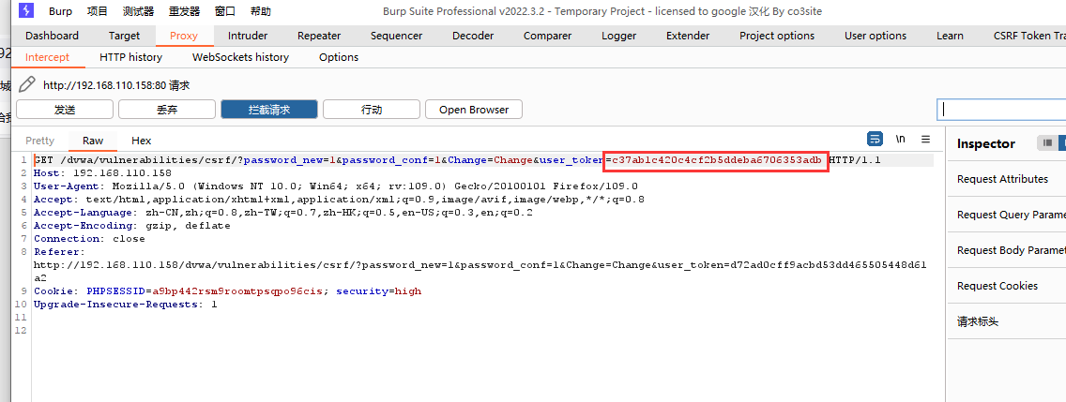
Task: Click the Accept-Encoding: gzip, deflate line
Action: (132, 226)
